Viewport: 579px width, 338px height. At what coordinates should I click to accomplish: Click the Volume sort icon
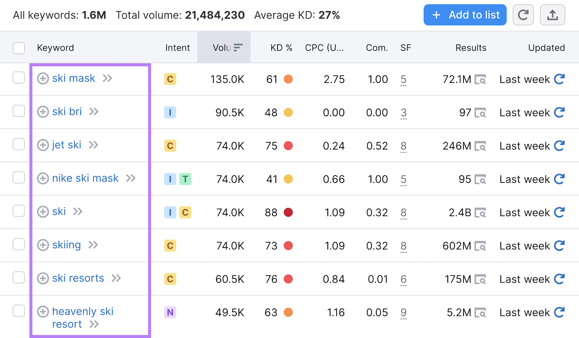[238, 47]
